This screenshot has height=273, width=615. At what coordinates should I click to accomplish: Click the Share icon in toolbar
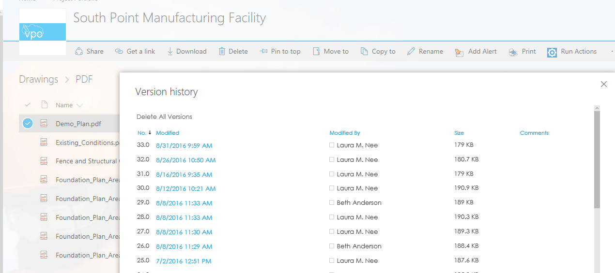pyautogui.click(x=79, y=52)
